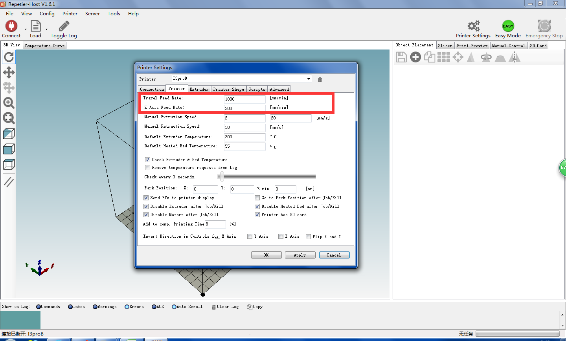The height and width of the screenshot is (341, 566).
Task: Open the Scripts tab
Action: pyautogui.click(x=257, y=89)
